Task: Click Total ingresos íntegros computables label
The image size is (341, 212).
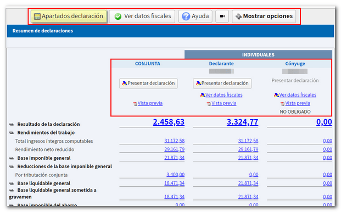Action: tap(54, 141)
